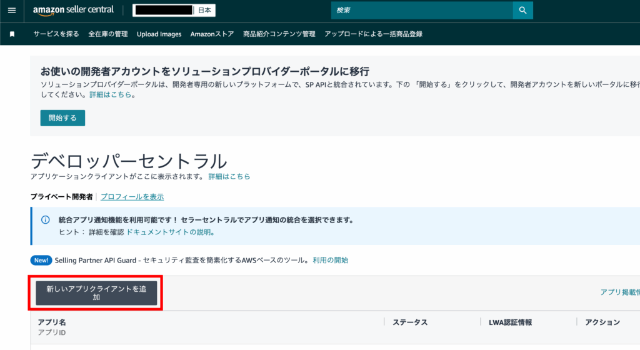640x350 pixels.
Task: Click 詳細はこちら link under デベロッパーセントラル heading
Action: (229, 177)
